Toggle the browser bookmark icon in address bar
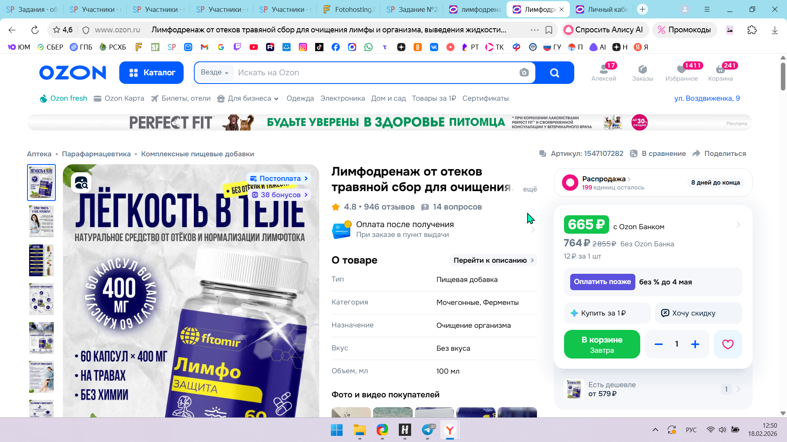 [549, 30]
